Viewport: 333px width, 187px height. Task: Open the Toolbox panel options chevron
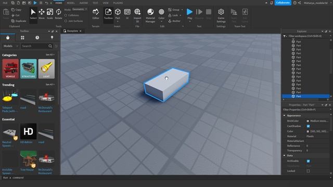pyautogui.click(x=49, y=31)
